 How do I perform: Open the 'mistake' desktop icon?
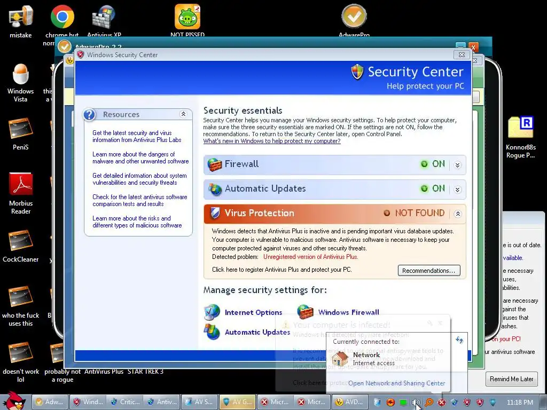click(x=20, y=21)
